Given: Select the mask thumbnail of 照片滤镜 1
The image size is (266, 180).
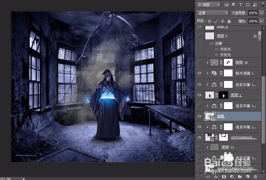Looking at the screenshot, I should pos(228,73).
